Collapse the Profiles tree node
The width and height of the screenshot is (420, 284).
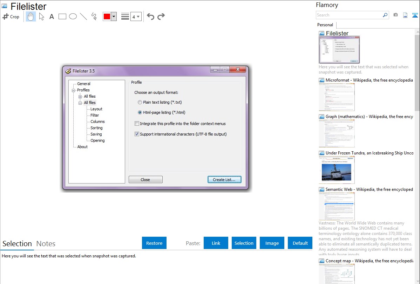[x=73, y=90]
